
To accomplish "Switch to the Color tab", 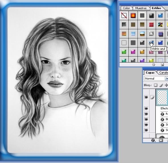I will tap(126, 8).
